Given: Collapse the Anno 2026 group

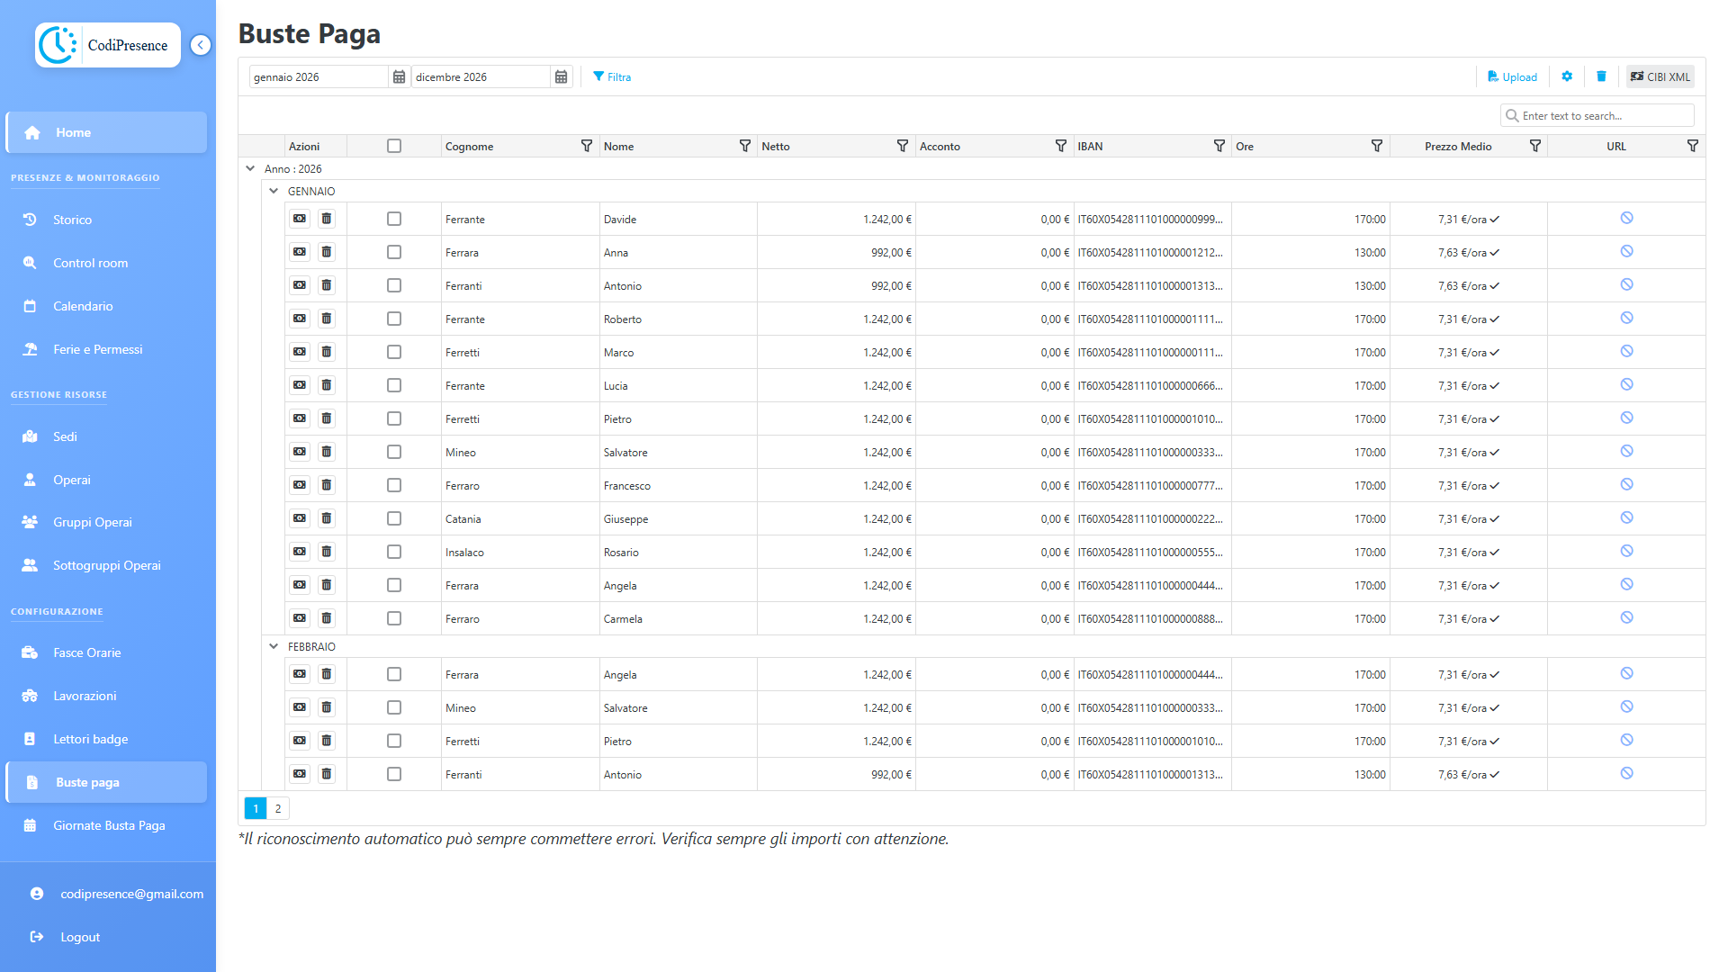Looking at the screenshot, I should [x=250, y=168].
